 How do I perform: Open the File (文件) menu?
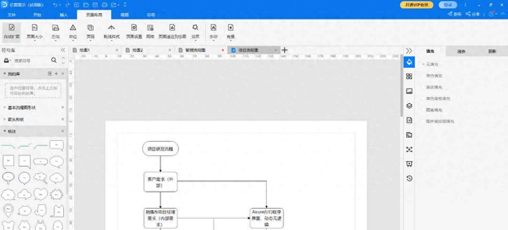[x=12, y=15]
